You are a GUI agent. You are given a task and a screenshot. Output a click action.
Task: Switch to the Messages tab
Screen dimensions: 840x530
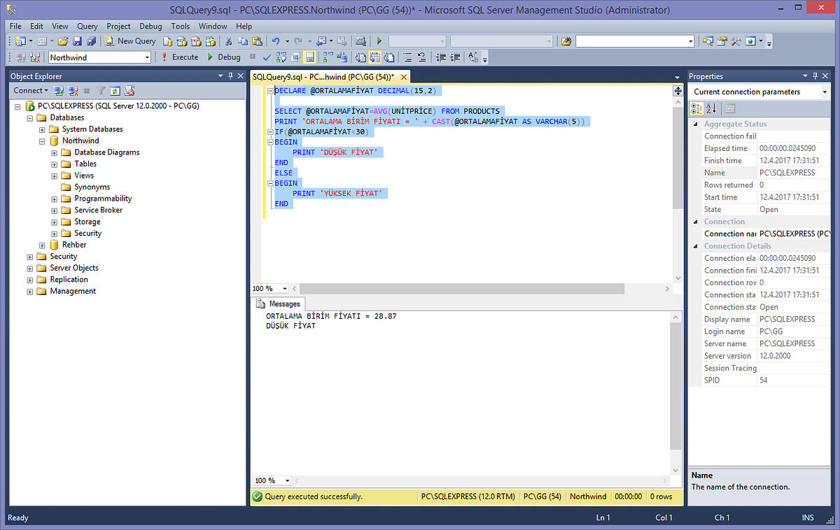tap(279, 303)
